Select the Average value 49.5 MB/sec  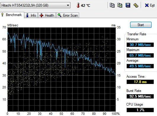pyautogui.click(x=140, y=66)
